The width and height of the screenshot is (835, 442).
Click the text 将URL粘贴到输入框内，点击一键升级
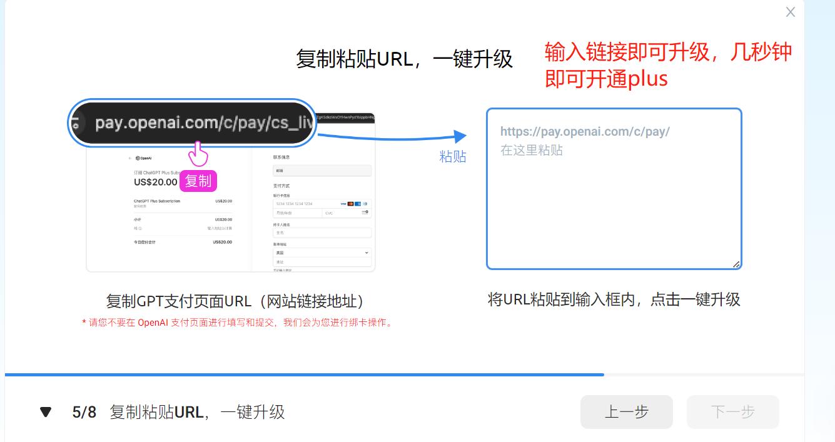[614, 299]
